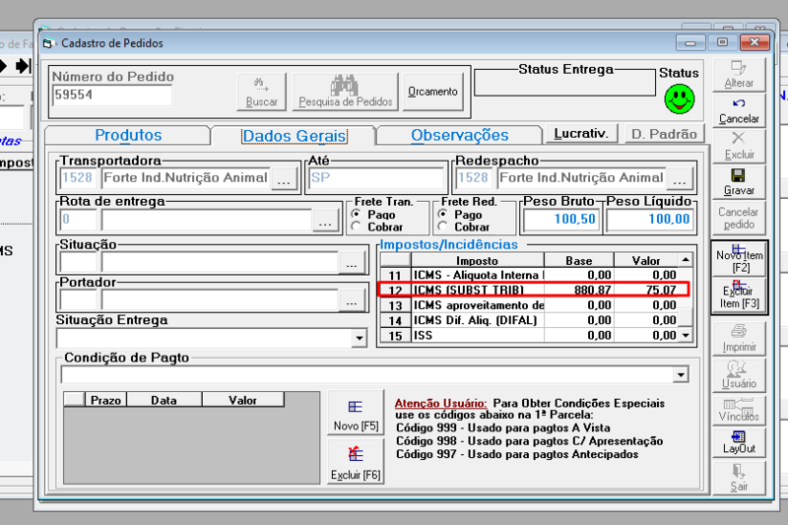Click the Base column header
The image size is (788, 525).
578,260
